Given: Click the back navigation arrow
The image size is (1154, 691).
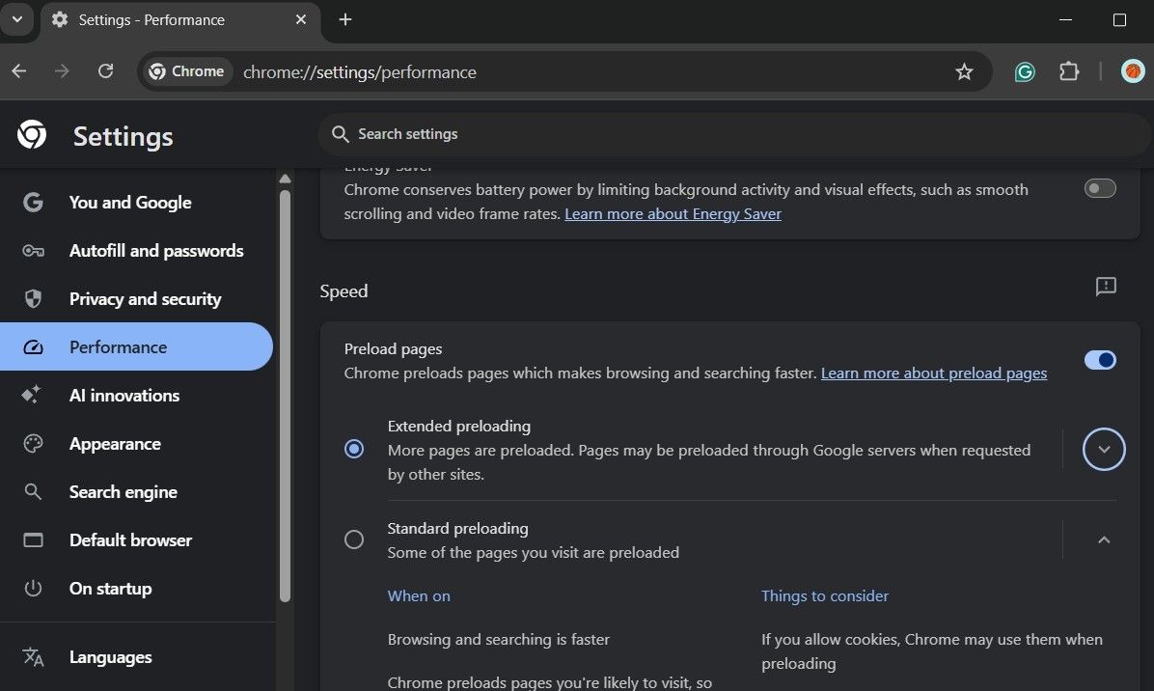Looking at the screenshot, I should click(x=19, y=71).
